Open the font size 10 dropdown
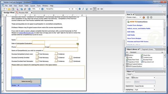This screenshot has height=94, width=168. coord(76,9)
